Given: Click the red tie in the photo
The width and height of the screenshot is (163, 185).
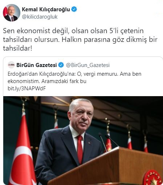Looking at the screenshot, I should tap(80, 150).
